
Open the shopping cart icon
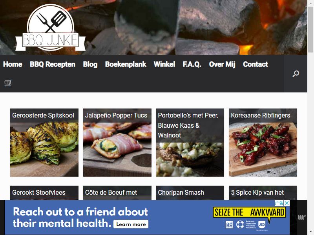(x=8, y=83)
